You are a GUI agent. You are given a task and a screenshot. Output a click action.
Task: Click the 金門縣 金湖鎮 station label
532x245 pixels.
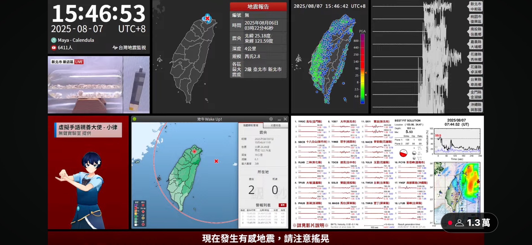pos(476,94)
